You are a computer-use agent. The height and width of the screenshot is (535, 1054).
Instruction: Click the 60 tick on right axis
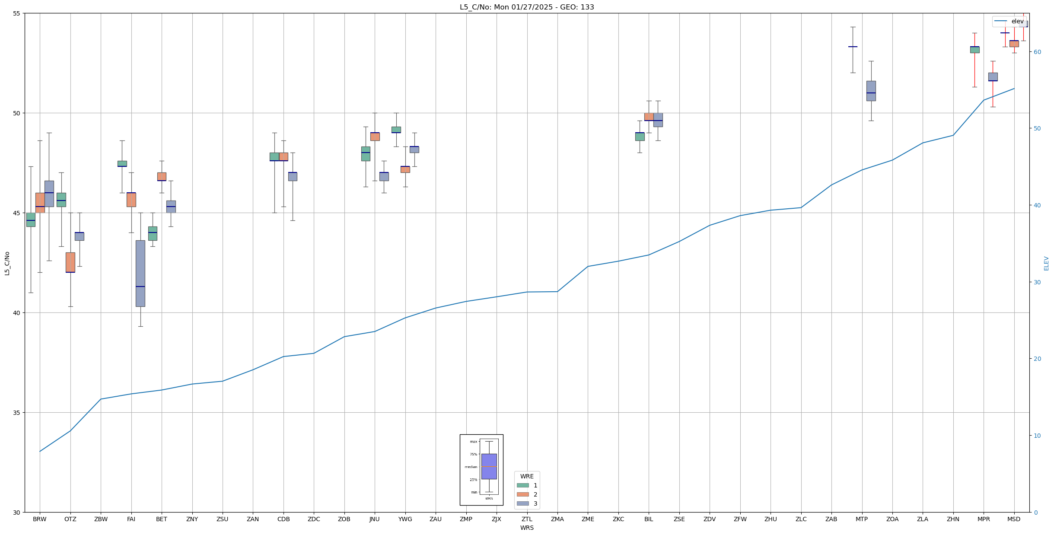tap(1037, 52)
